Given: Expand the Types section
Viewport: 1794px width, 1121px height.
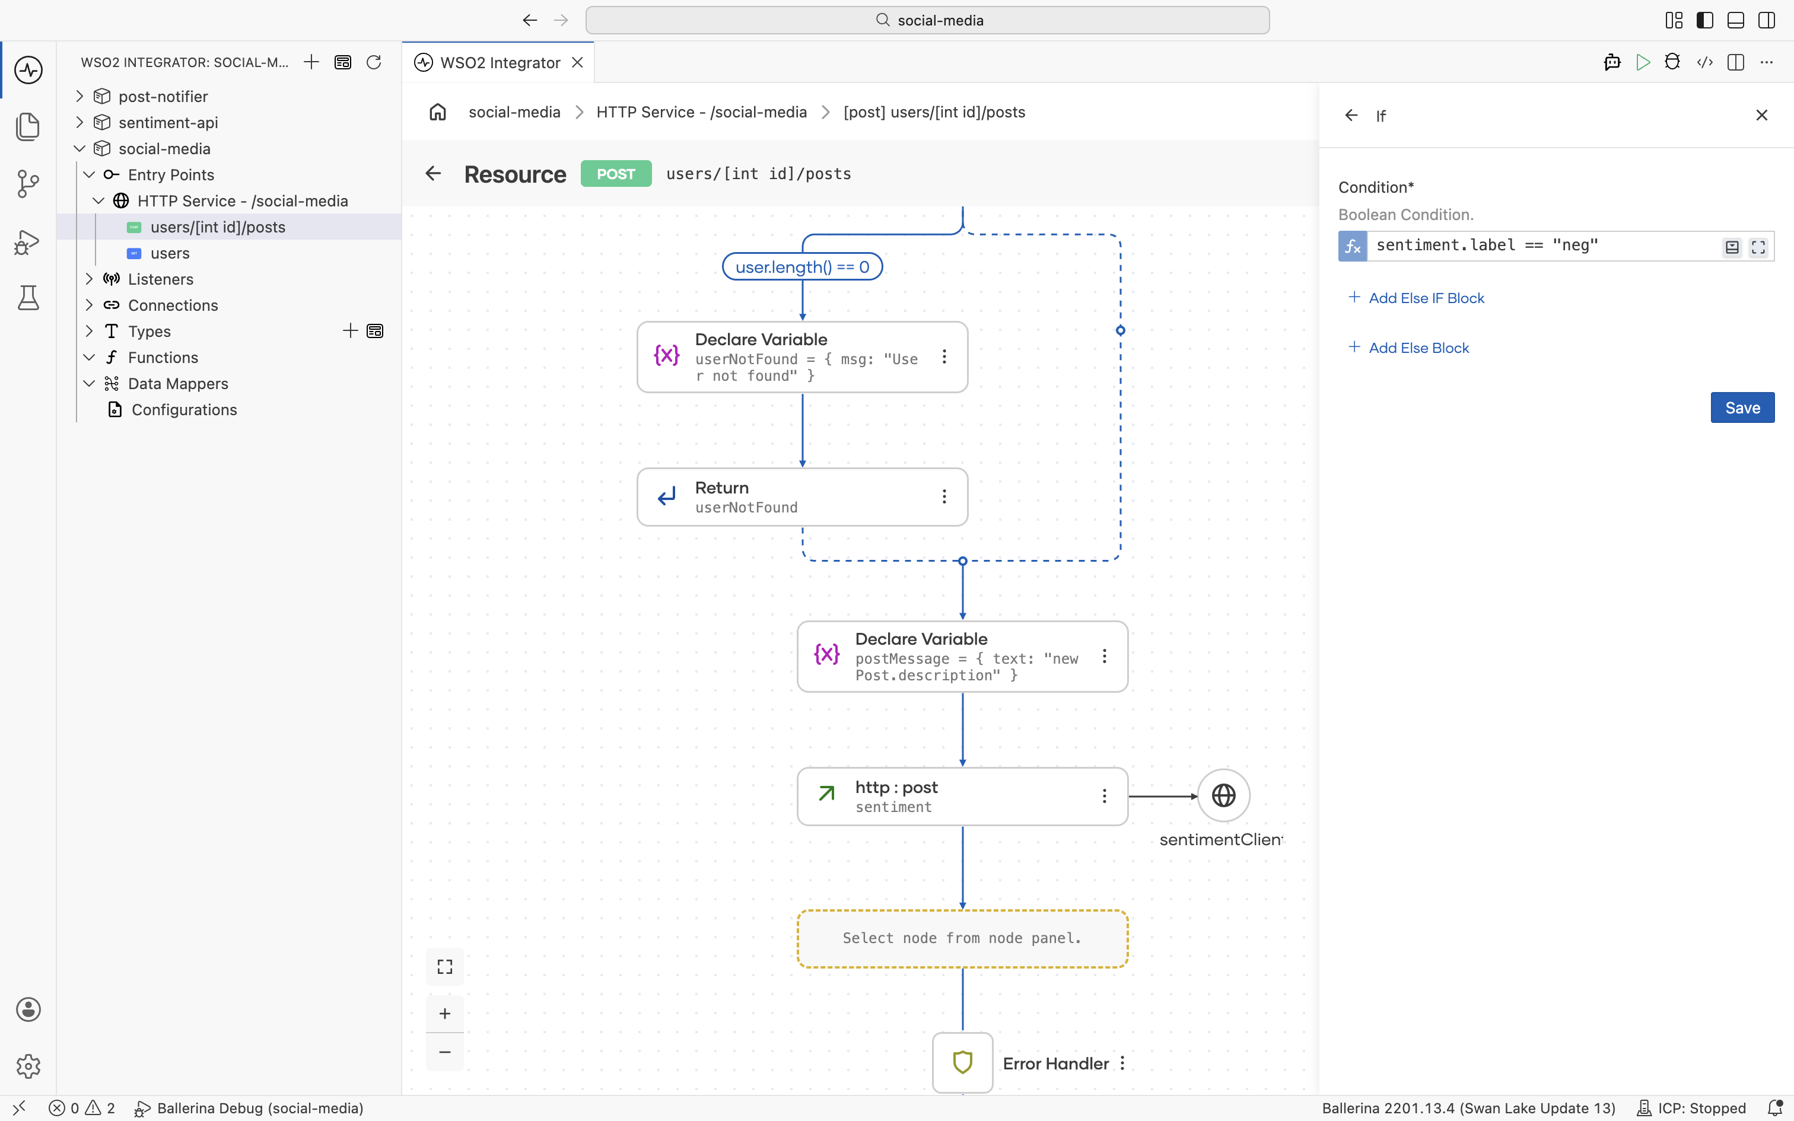Looking at the screenshot, I should click(x=89, y=331).
